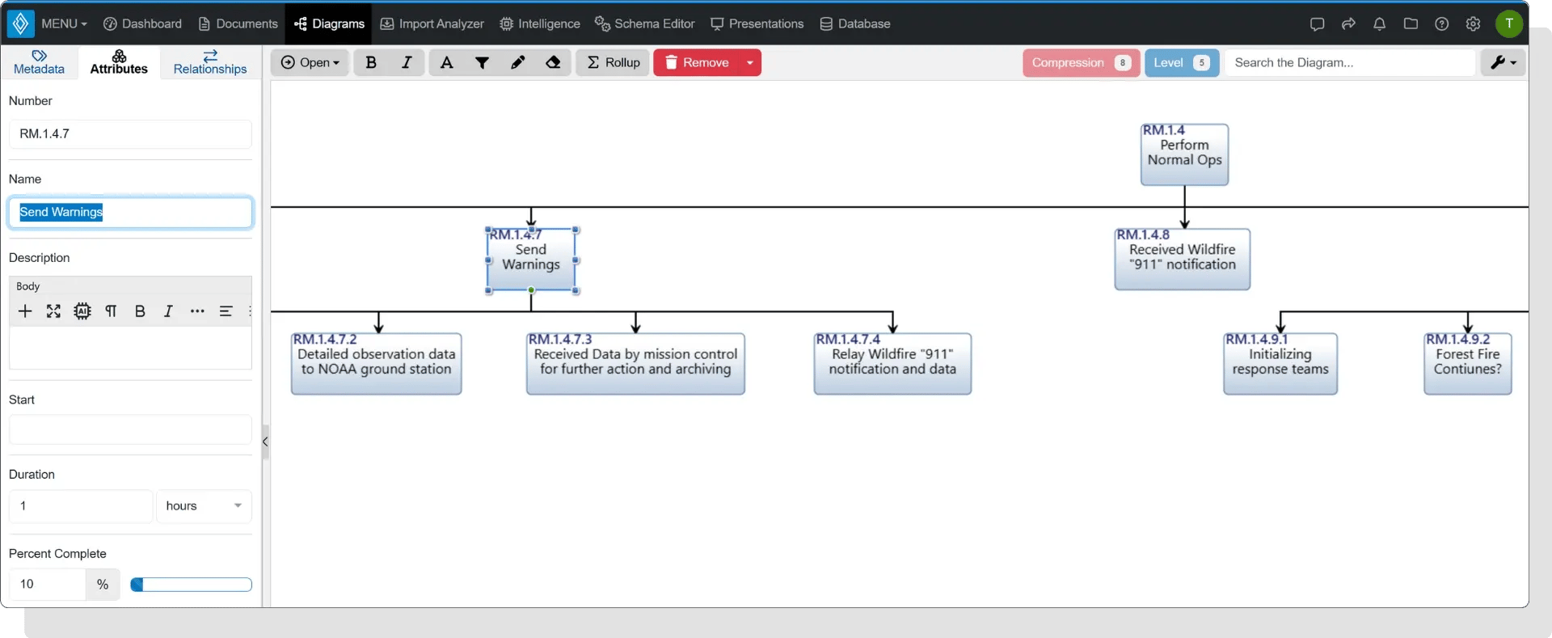1552x638 pixels.
Task: Expand the Open dropdown button
Action: (x=310, y=62)
